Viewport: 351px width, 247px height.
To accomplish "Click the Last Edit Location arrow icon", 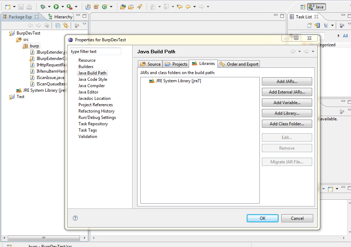I will [180, 7].
